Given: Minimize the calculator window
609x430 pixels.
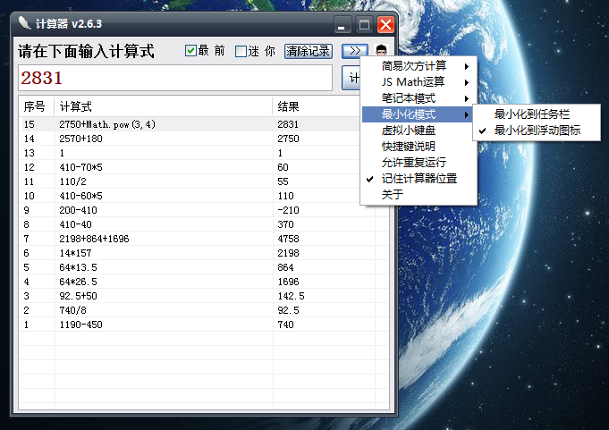Looking at the screenshot, I should click(343, 24).
